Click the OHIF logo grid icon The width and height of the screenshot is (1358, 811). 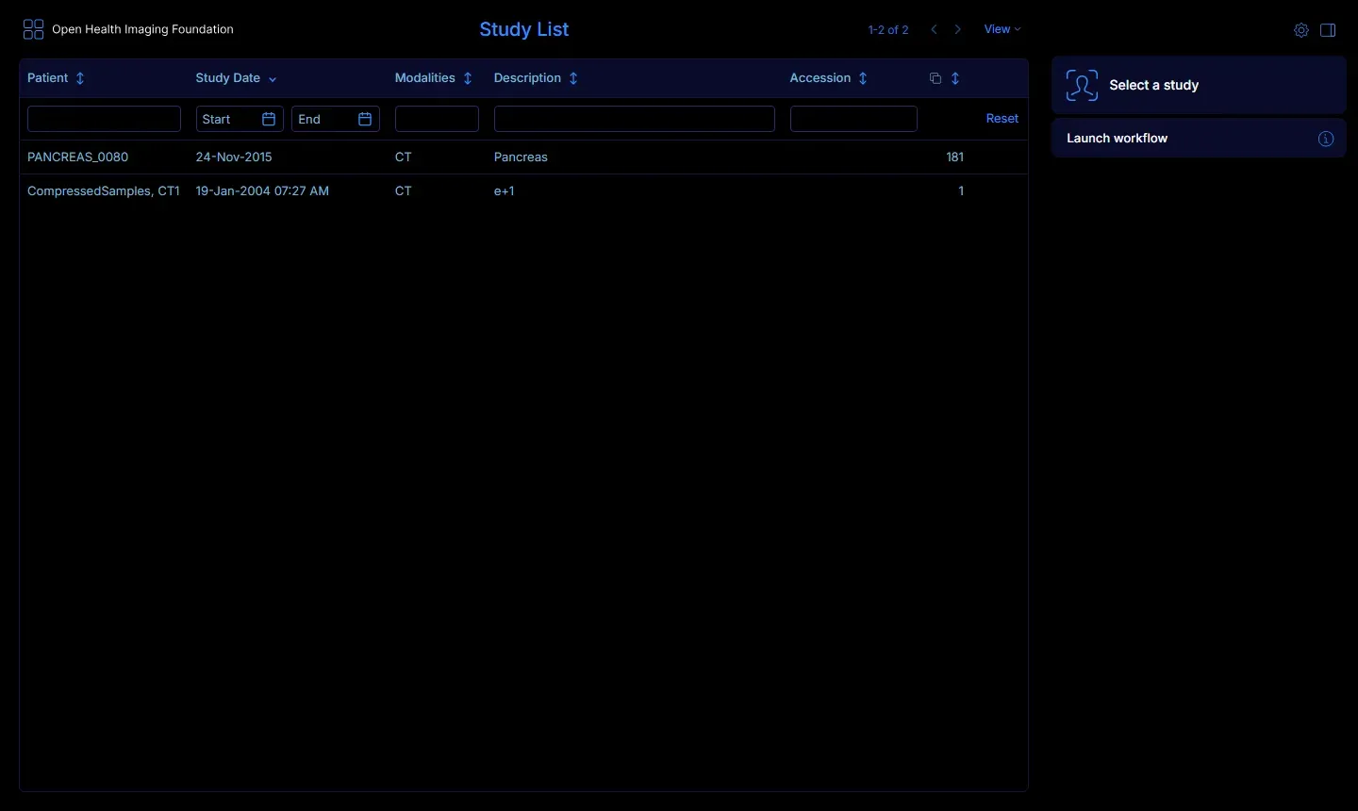pyautogui.click(x=33, y=30)
